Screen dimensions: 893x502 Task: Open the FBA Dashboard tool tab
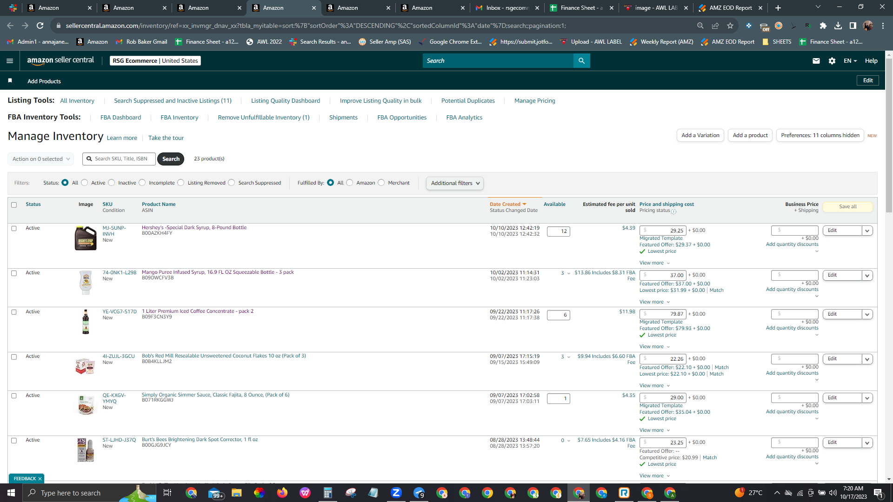(x=120, y=118)
